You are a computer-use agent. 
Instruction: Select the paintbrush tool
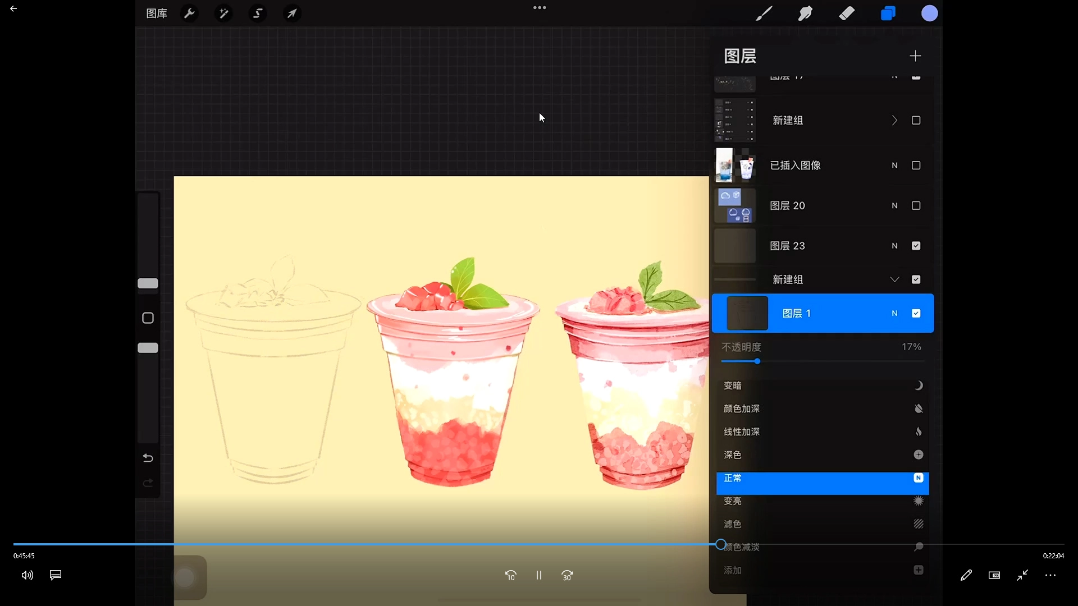tap(764, 13)
